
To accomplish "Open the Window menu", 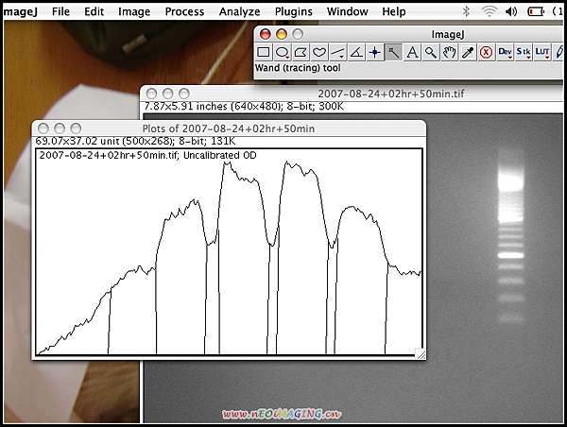I will (x=347, y=11).
